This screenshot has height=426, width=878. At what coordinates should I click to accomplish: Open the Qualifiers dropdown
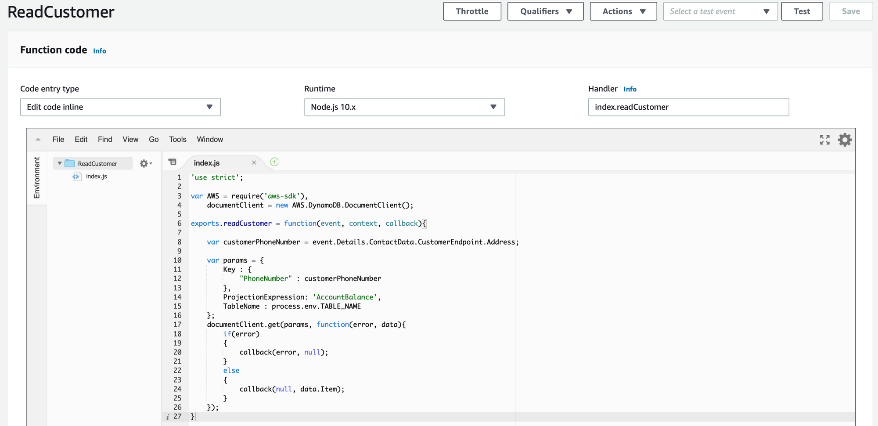546,11
